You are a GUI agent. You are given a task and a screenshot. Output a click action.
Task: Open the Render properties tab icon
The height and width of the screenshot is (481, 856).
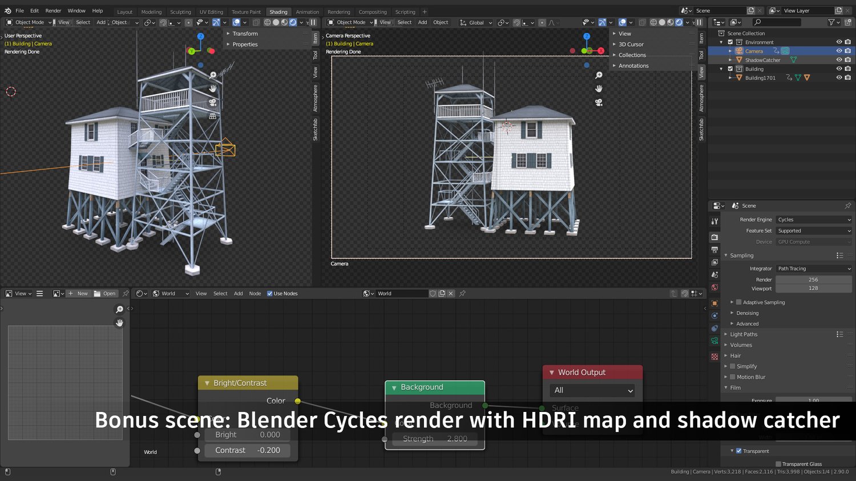pyautogui.click(x=714, y=237)
